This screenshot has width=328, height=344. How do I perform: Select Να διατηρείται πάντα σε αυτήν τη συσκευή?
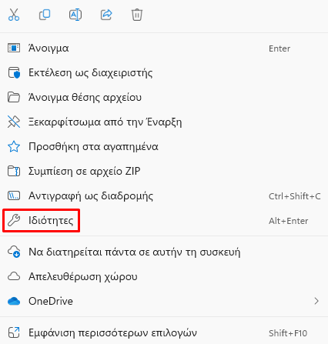[x=164, y=252]
